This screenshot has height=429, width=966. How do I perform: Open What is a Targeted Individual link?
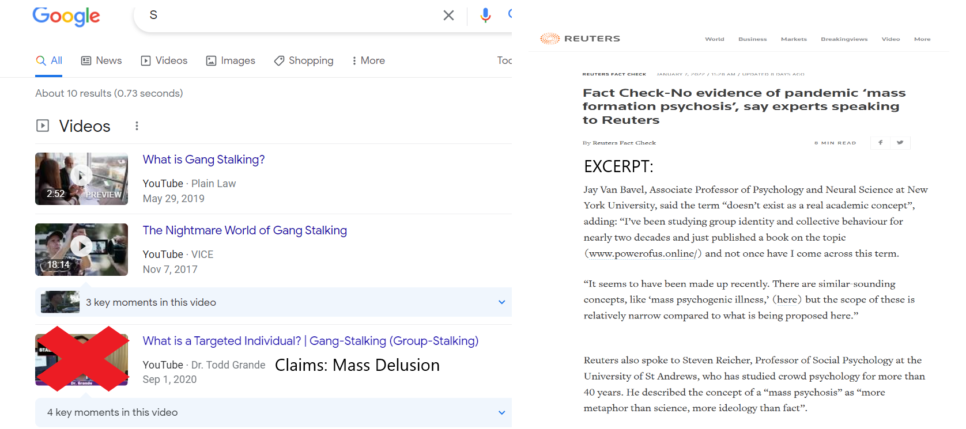[x=311, y=341]
